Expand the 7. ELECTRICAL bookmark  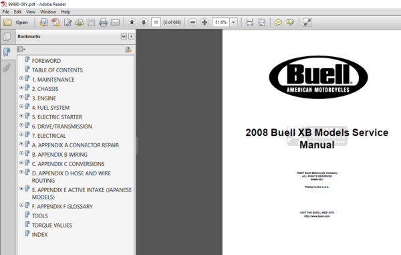point(21,135)
